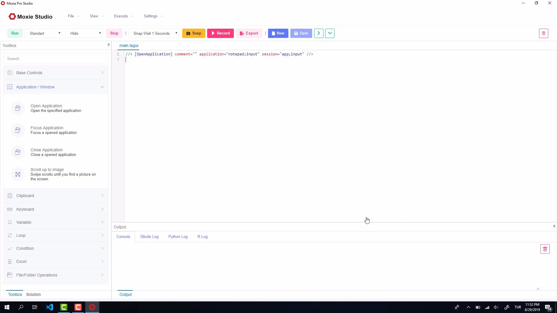Export the current script
The width and height of the screenshot is (557, 313).
[x=249, y=33]
